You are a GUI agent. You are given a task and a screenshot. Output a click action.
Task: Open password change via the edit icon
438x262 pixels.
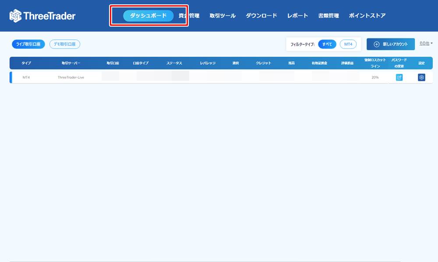coord(399,77)
